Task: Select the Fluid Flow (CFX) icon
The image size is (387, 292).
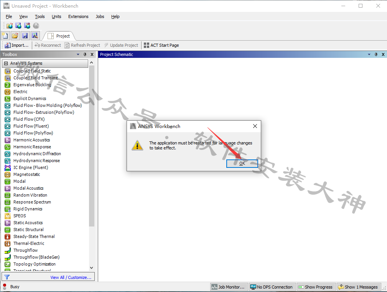Action: pyautogui.click(x=8, y=119)
